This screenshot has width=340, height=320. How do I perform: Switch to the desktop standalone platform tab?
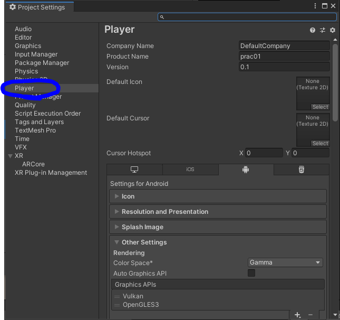[x=134, y=169]
